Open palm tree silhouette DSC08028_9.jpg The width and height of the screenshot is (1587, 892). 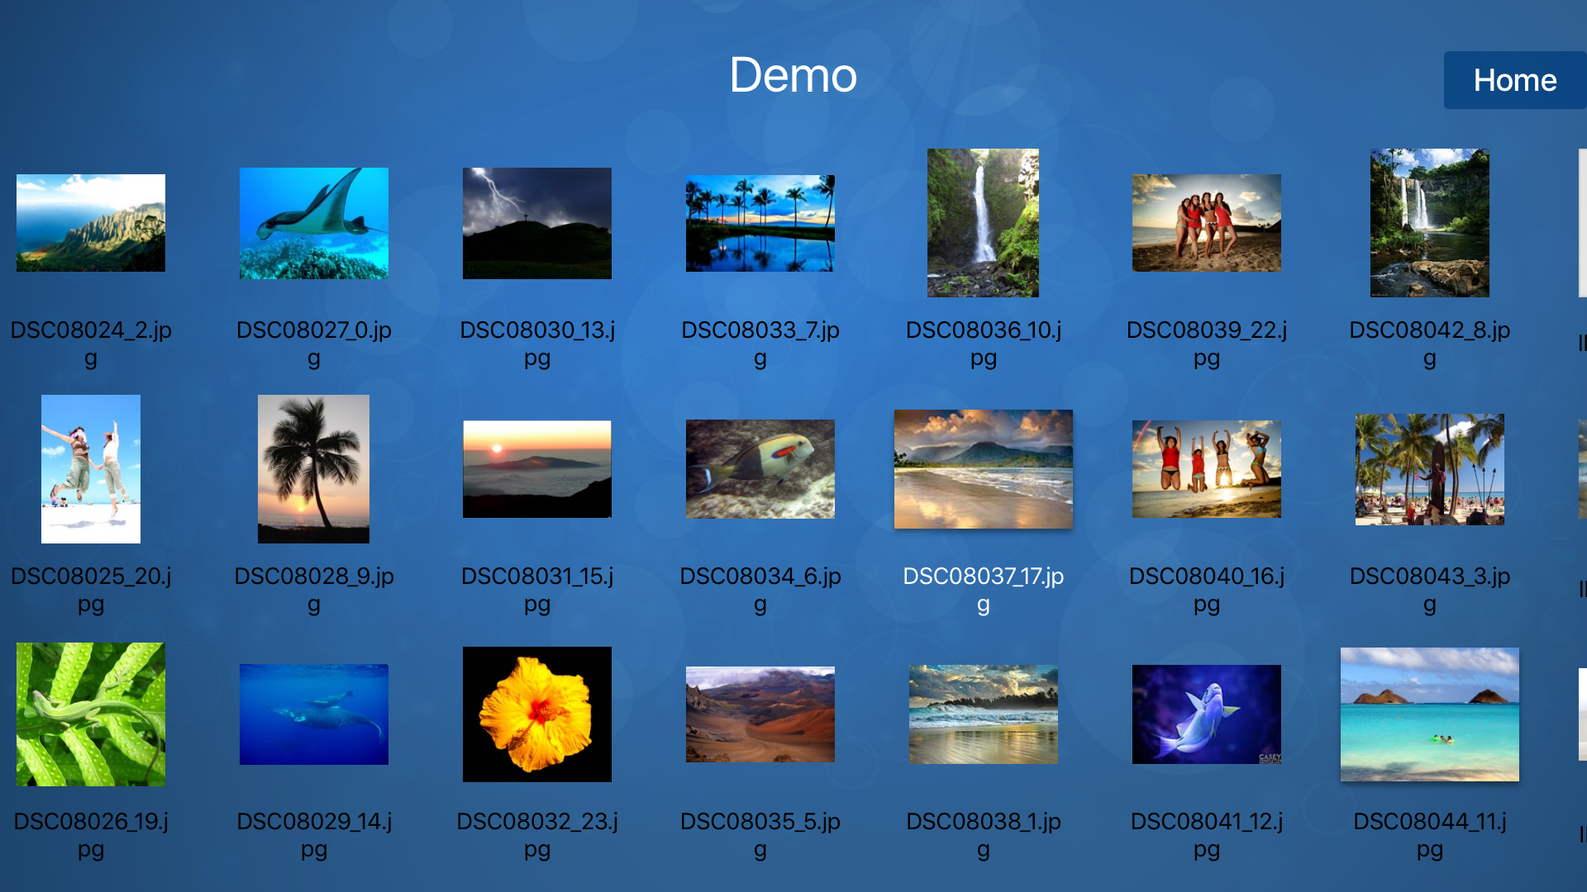pyautogui.click(x=313, y=469)
